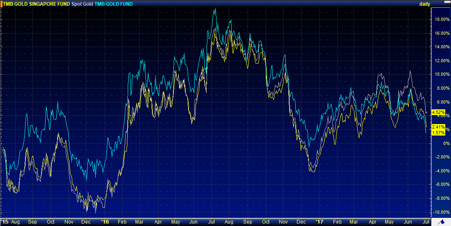451x226 pixels.
Task: Open the daily interval selector
Action: click(x=424, y=4)
